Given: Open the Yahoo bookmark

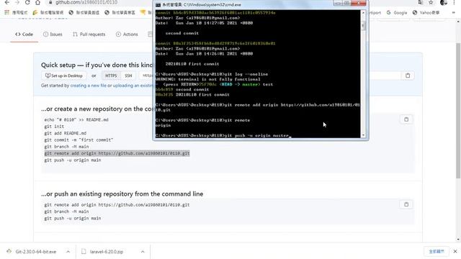Looking at the screenshot, I should pyautogui.click(x=426, y=13).
